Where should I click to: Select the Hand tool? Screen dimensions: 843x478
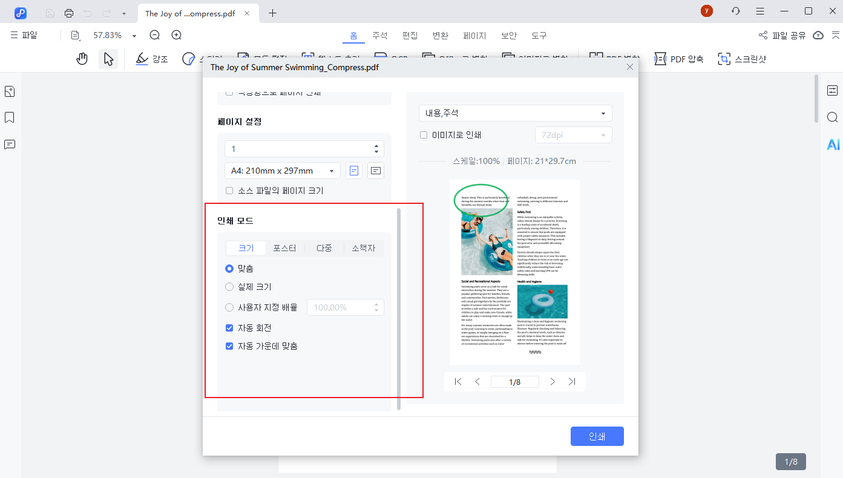point(82,58)
